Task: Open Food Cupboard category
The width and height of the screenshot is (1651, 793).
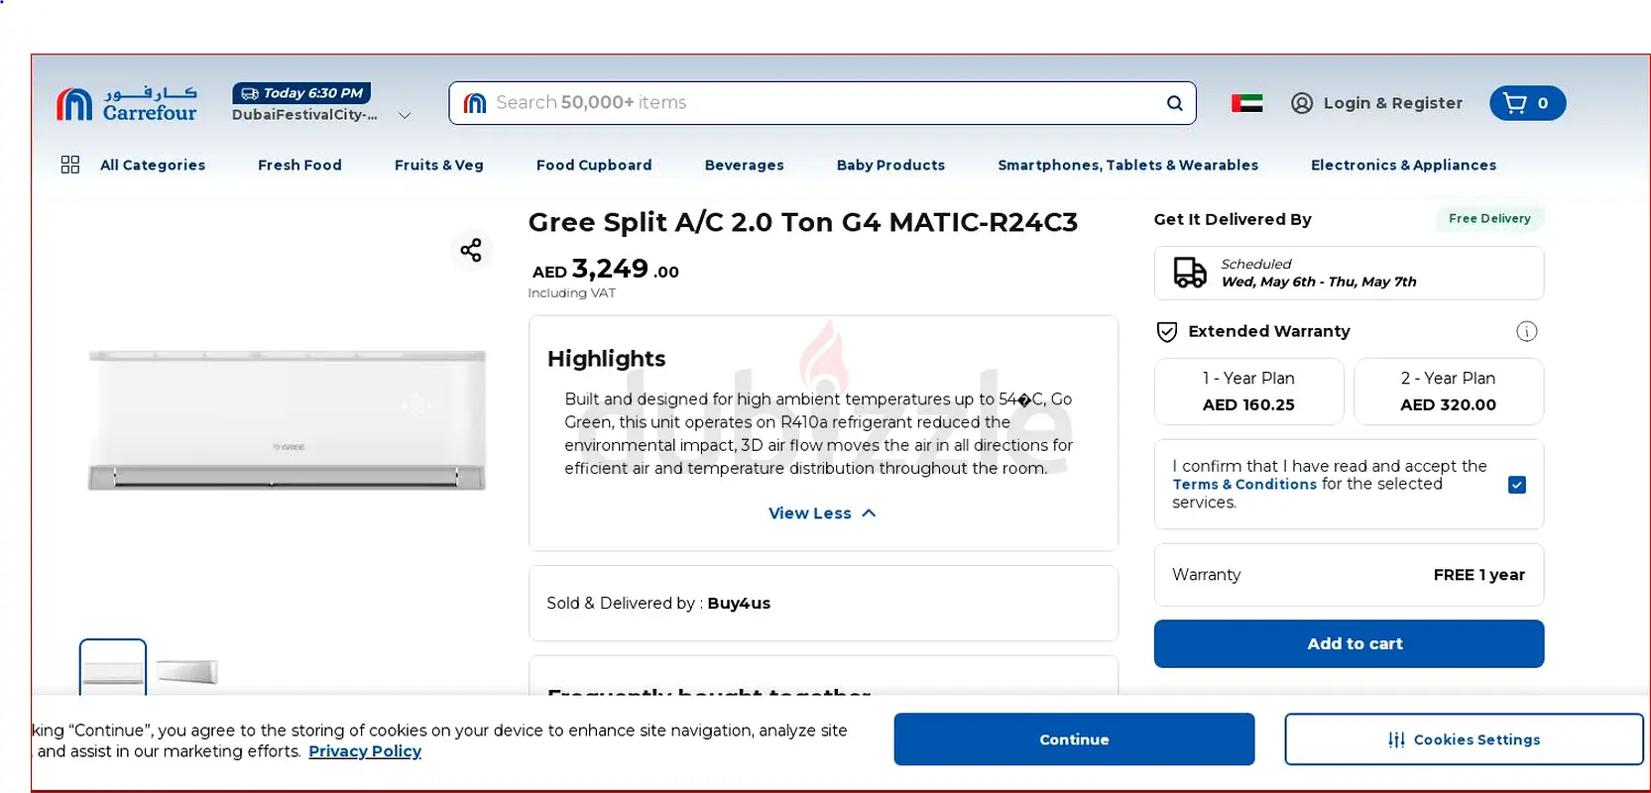Action: tap(594, 166)
